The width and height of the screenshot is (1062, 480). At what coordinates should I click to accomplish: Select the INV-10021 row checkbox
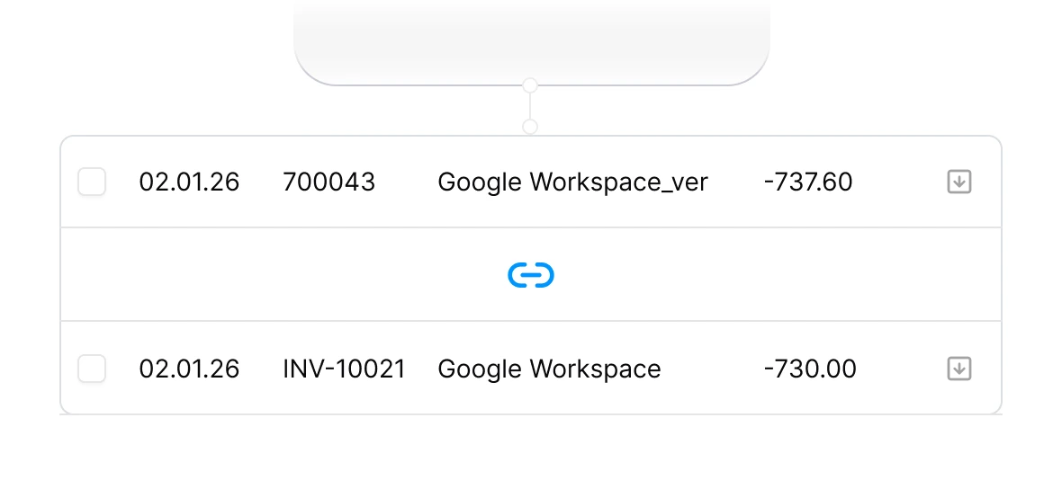coord(92,369)
